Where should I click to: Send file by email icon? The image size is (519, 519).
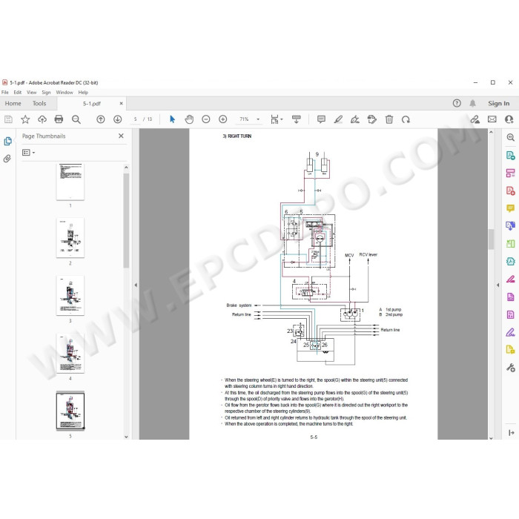(x=492, y=119)
